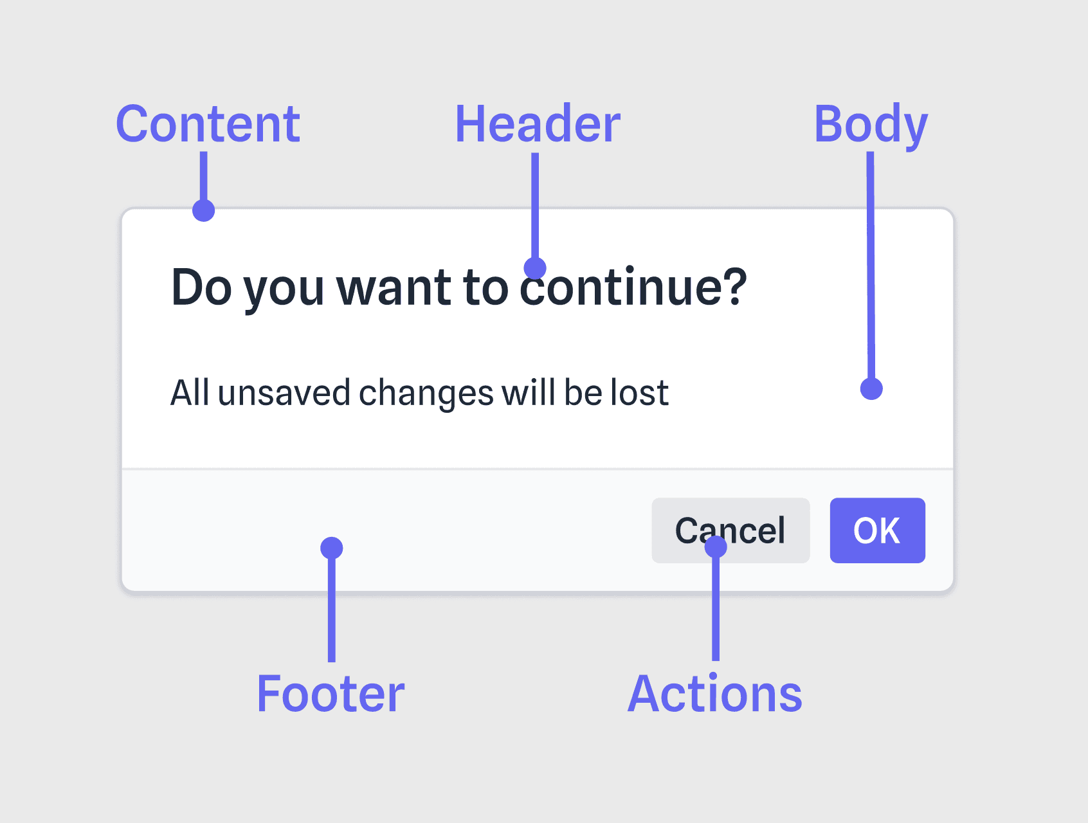Select the Body marker dot
This screenshot has width=1088, height=823.
[871, 388]
